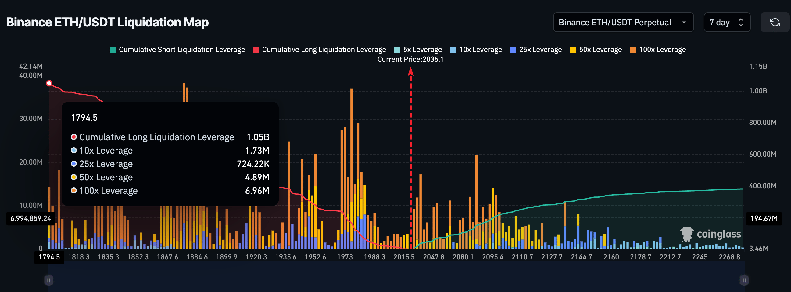Click the caret arrow in pair selector
The image size is (791, 292).
(x=684, y=23)
